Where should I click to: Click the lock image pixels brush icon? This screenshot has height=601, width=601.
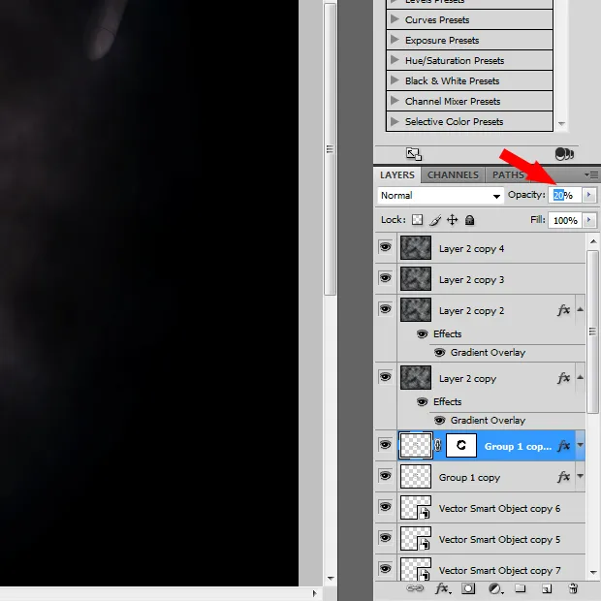point(435,220)
